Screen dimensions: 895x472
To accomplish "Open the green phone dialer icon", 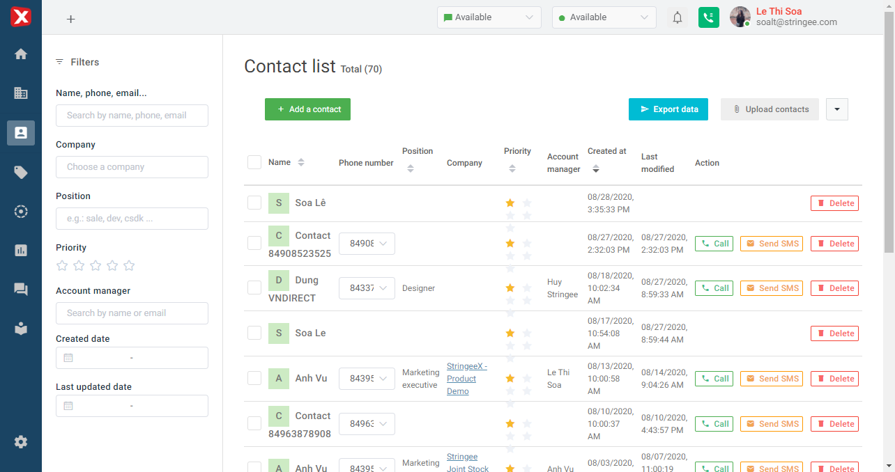I will pyautogui.click(x=708, y=18).
